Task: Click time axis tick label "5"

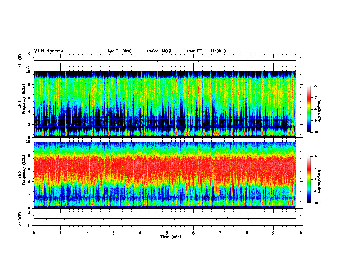Action: [167, 233]
